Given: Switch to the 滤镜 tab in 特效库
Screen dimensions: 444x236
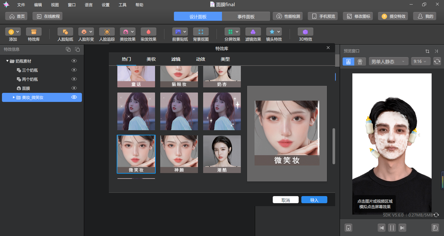Looking at the screenshot, I should pyautogui.click(x=176, y=59).
